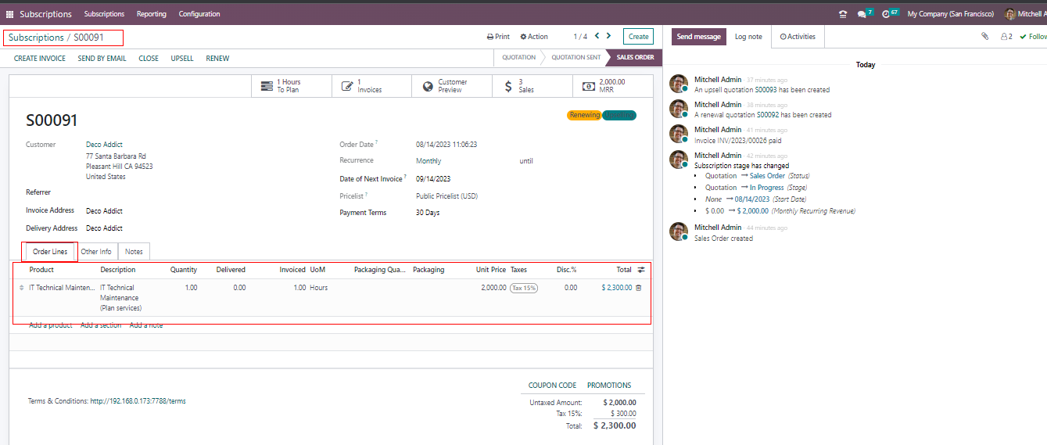Toggle the Following subscription status
Image resolution: width=1047 pixels, height=445 pixels.
coord(1032,37)
